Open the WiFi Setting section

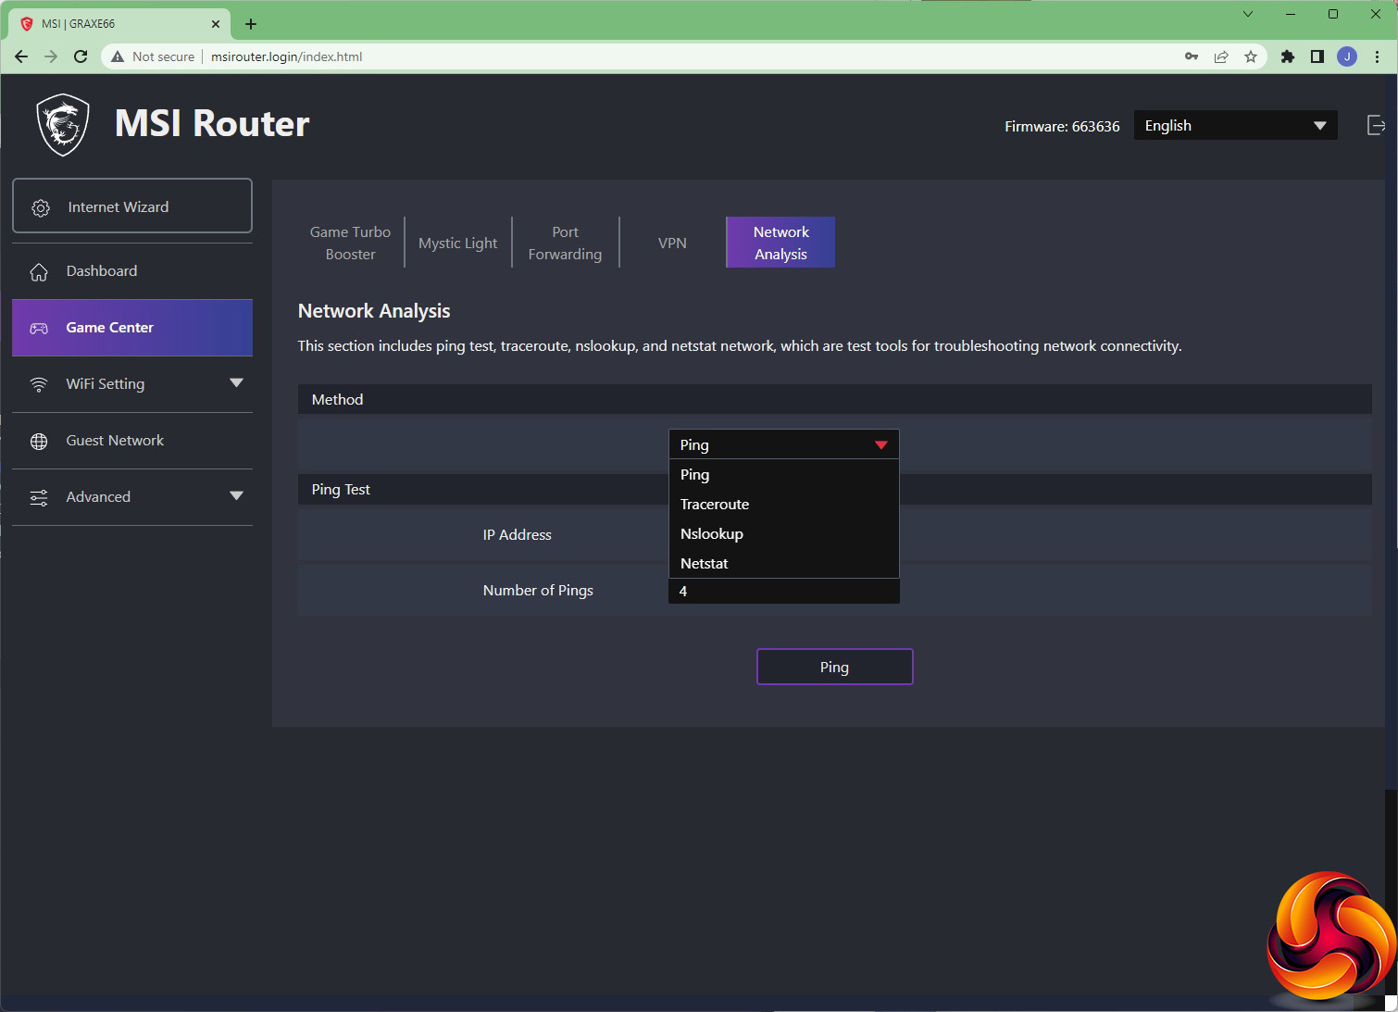132,384
